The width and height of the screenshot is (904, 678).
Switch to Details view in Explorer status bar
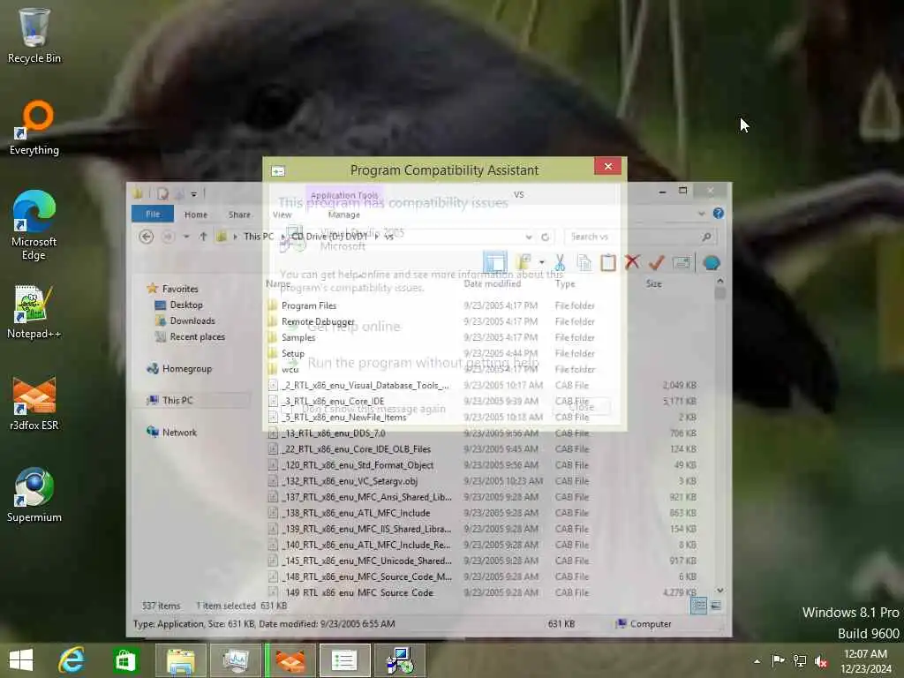[698, 606]
